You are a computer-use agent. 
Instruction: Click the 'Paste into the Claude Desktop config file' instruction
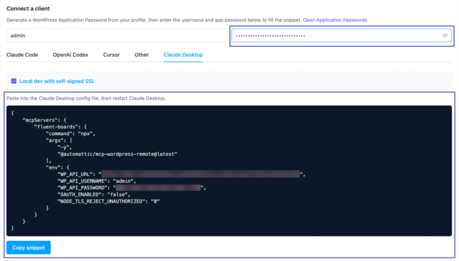[x=86, y=98]
